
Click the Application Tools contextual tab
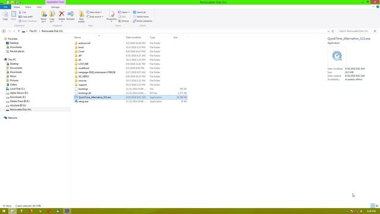[x=55, y=2]
